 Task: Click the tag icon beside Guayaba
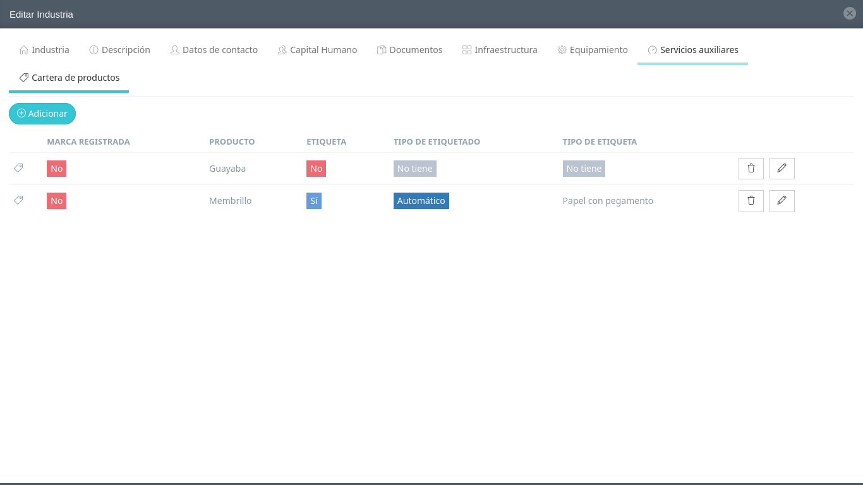pos(18,168)
